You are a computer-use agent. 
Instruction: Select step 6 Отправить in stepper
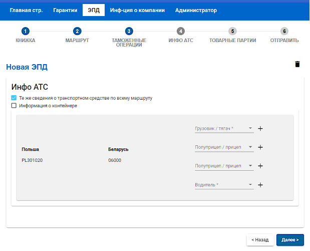click(284, 31)
